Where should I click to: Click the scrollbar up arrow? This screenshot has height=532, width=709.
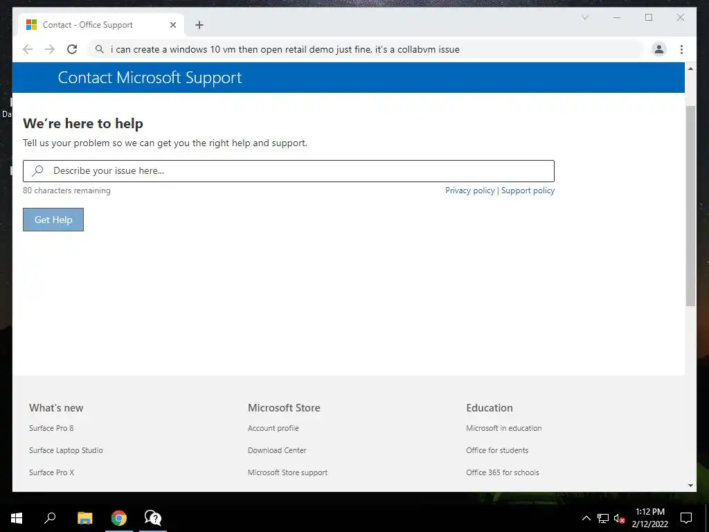[690, 69]
